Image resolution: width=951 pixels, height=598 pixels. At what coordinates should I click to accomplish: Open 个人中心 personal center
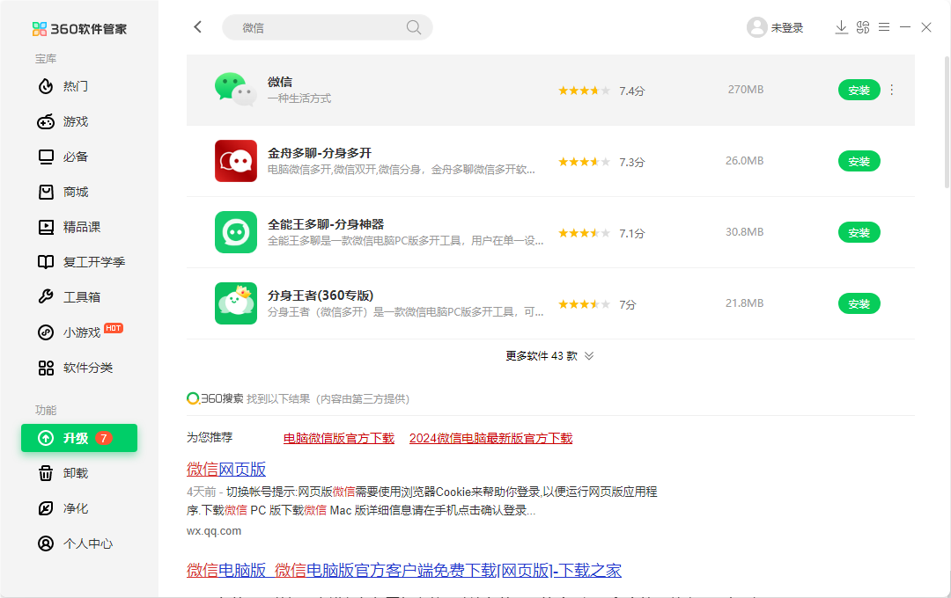[x=75, y=543]
